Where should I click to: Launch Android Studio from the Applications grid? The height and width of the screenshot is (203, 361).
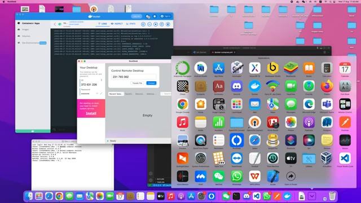(201, 68)
